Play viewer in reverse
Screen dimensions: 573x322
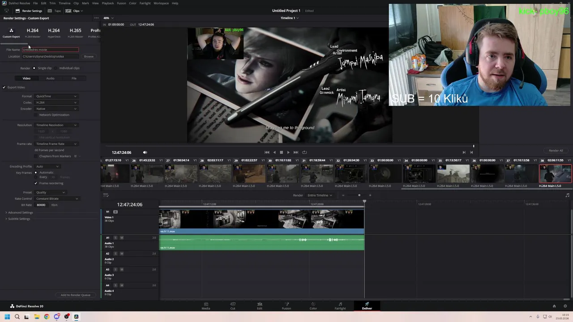click(274, 152)
